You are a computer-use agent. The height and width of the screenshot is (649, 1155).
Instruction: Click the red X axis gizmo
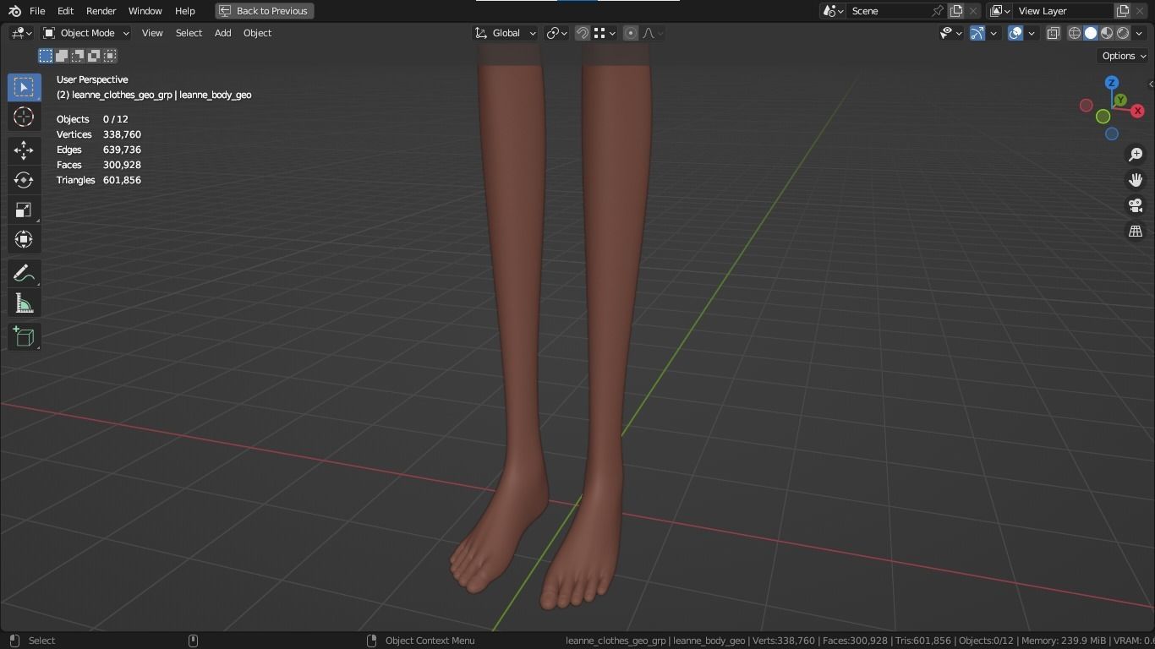(x=1137, y=111)
